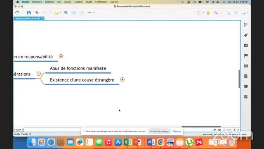Select the 'en responsabilité' topic
The image size is (264, 149).
33,57
